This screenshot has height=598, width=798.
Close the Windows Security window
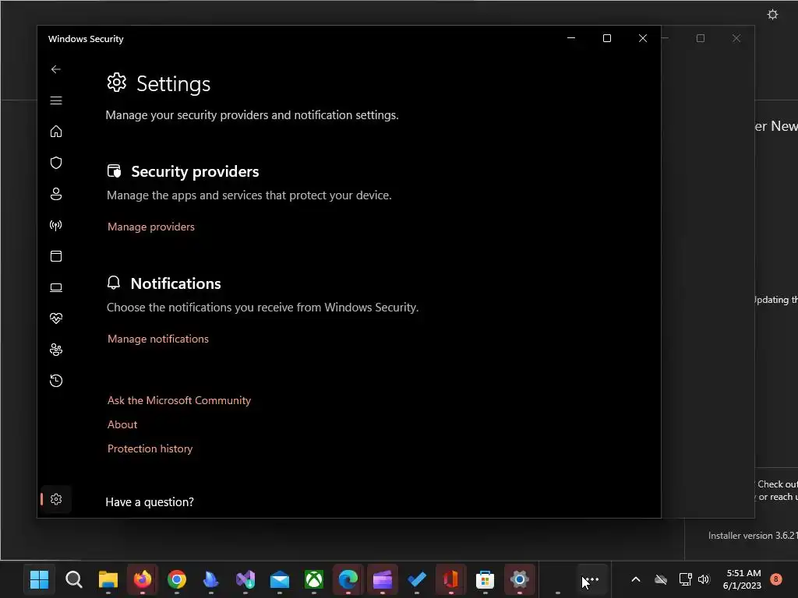pos(643,38)
